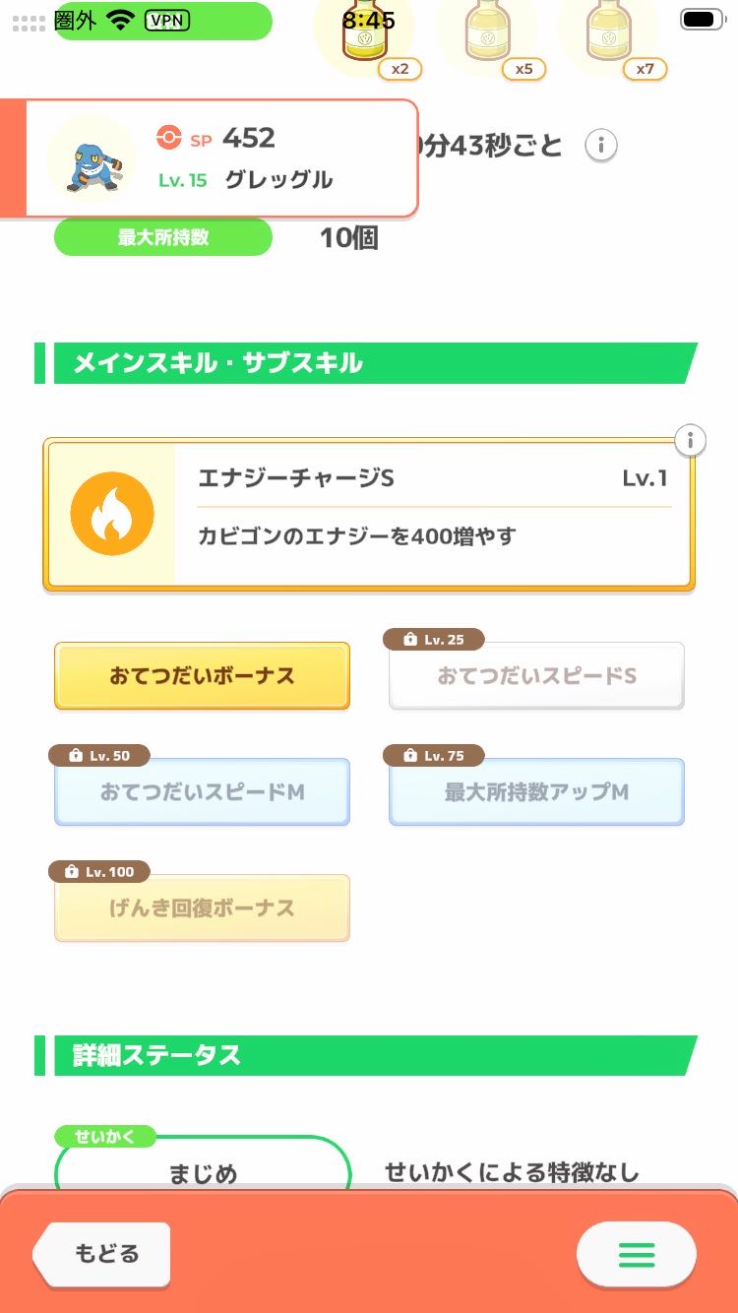Tap the もどる back button

(104, 1254)
